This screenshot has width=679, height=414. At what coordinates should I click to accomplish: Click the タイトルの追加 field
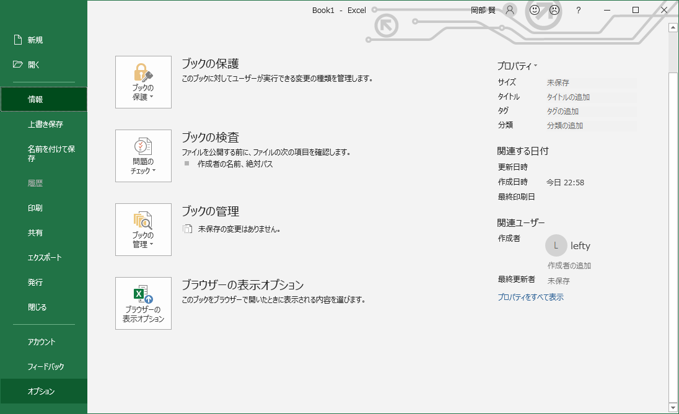(x=568, y=97)
